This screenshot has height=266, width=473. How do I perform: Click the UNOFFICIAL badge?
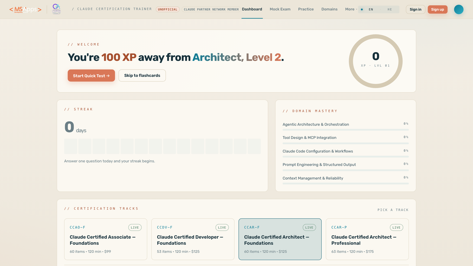coord(168,9)
